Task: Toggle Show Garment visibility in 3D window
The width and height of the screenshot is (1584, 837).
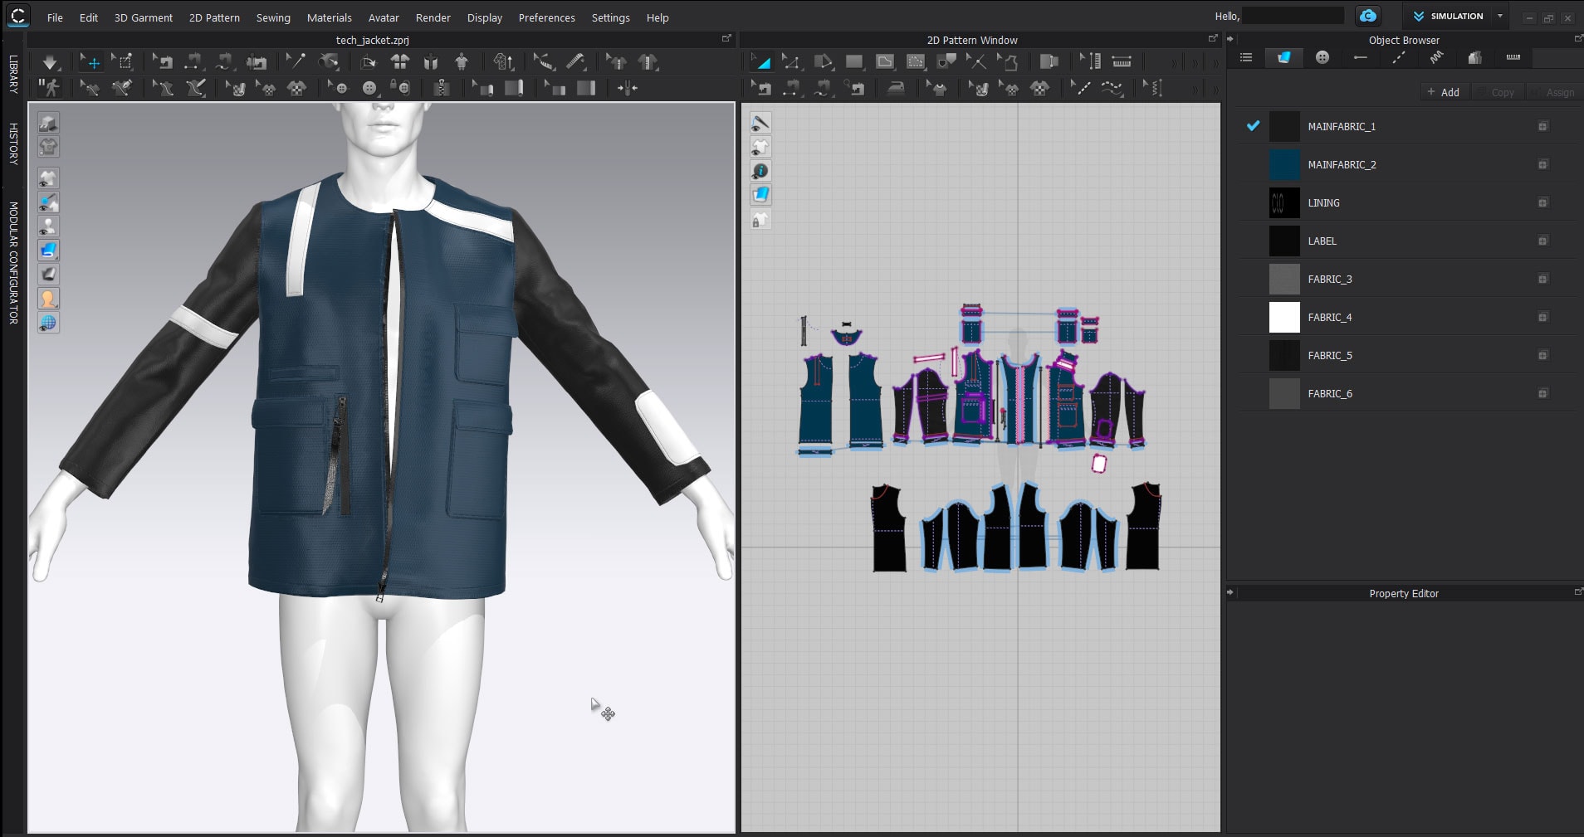Action: tap(48, 178)
